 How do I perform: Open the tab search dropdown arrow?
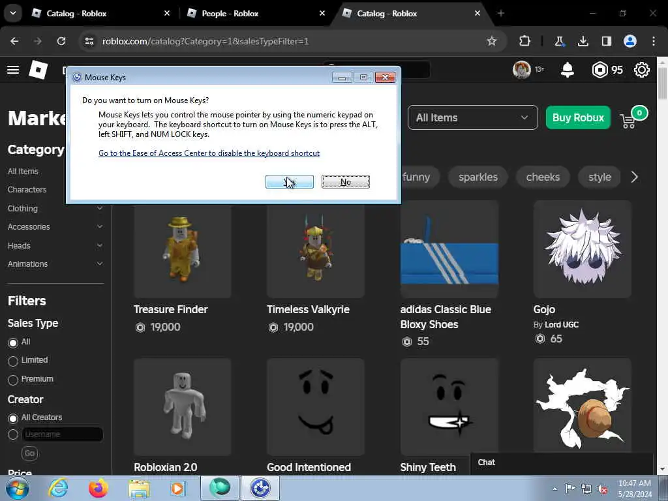[13, 13]
